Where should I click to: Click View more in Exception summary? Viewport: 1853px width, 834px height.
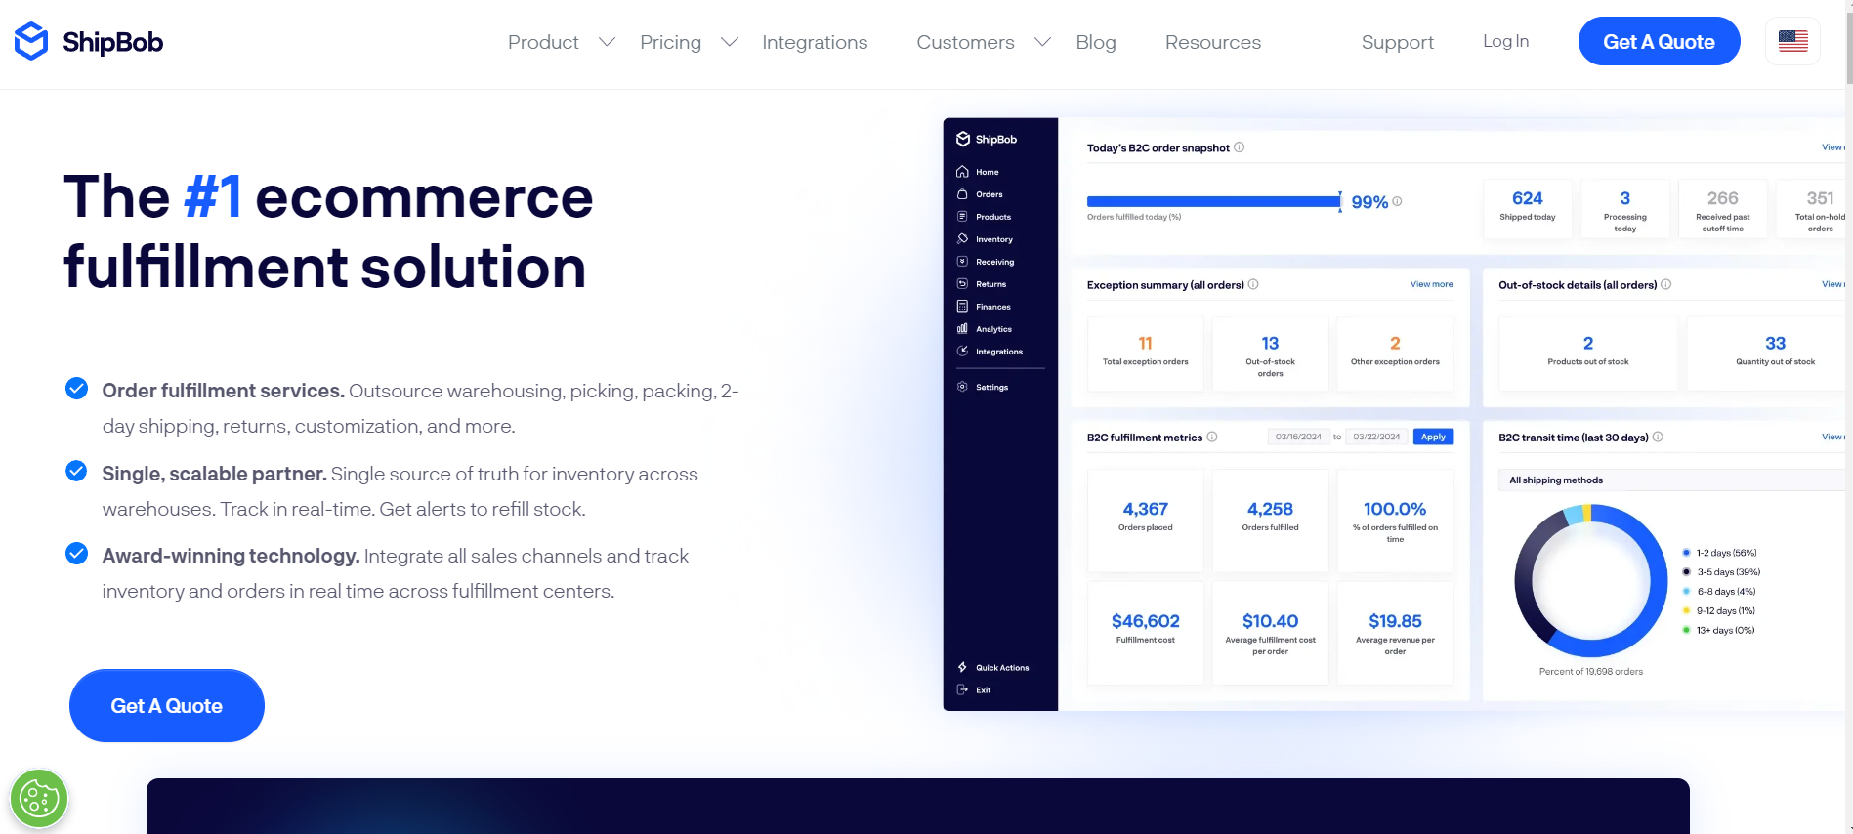[x=1431, y=284]
